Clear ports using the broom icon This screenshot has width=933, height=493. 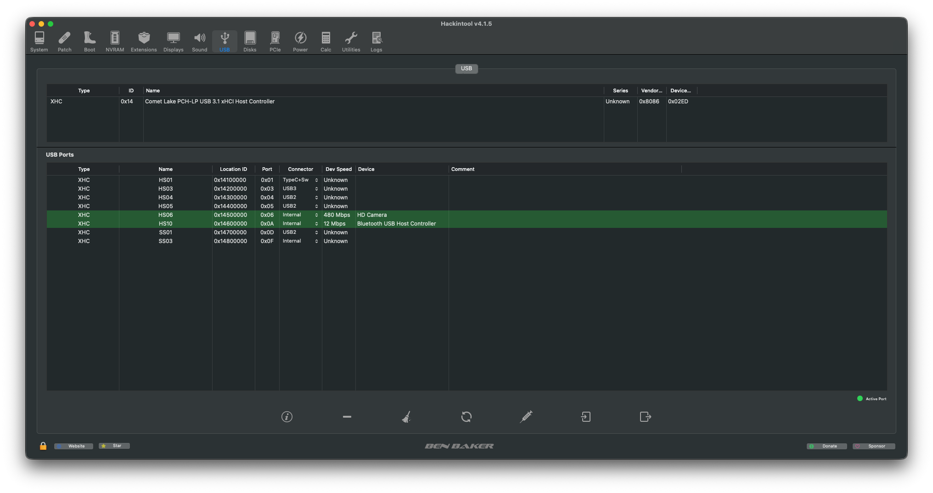tap(406, 417)
